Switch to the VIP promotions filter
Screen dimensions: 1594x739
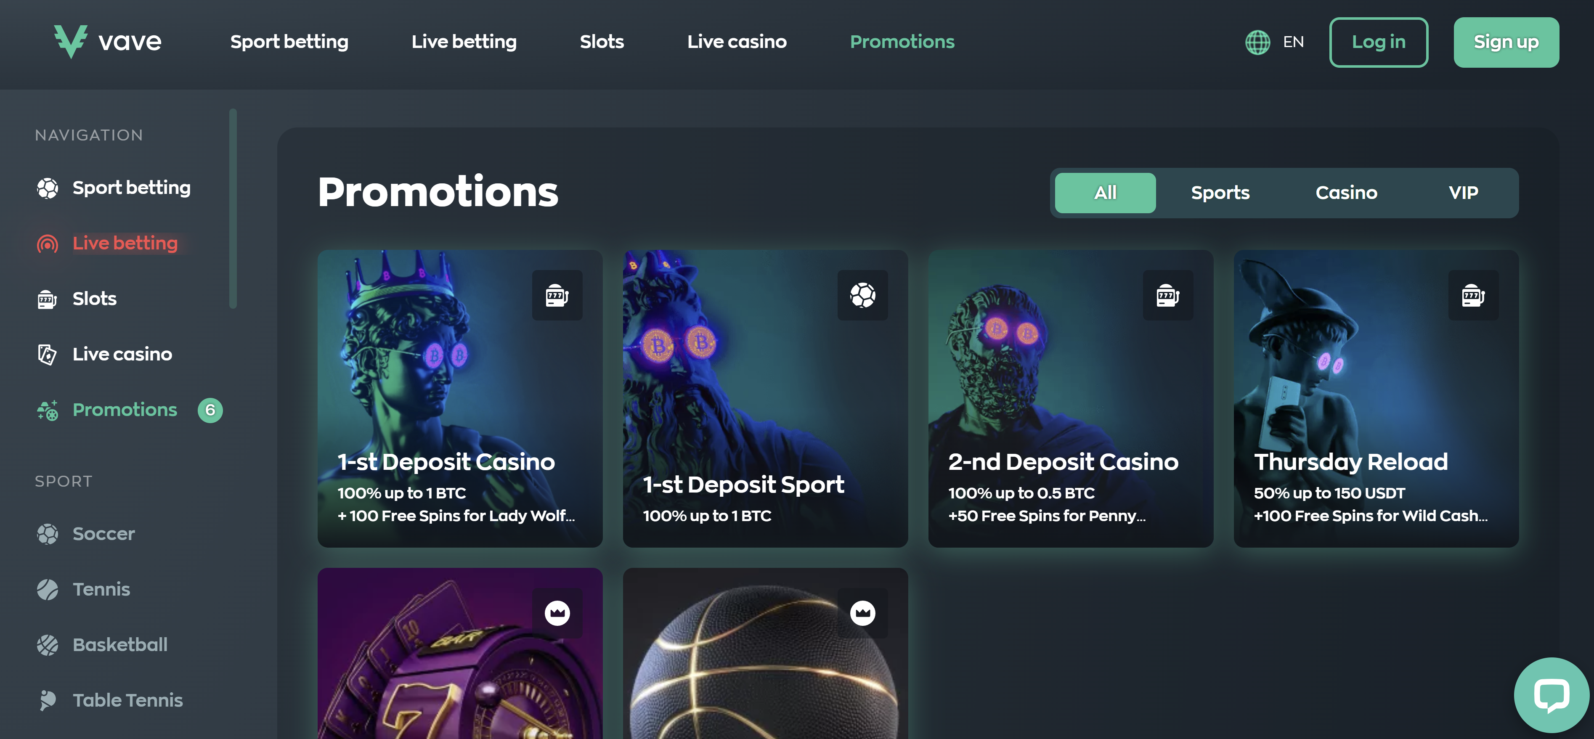1463,193
